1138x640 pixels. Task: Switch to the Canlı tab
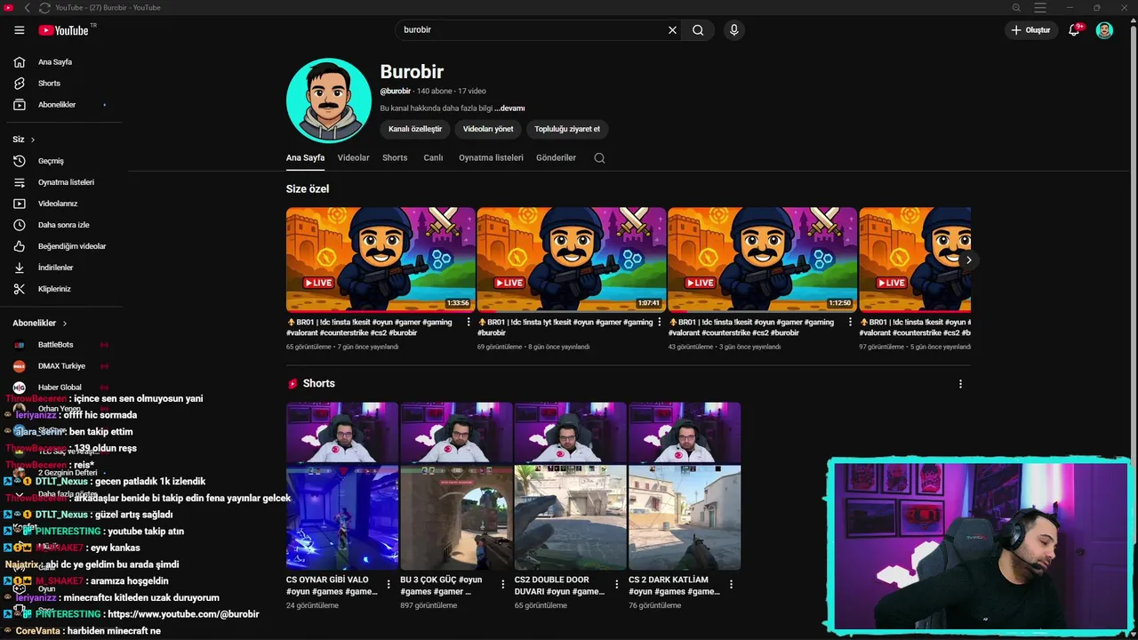pyautogui.click(x=433, y=158)
